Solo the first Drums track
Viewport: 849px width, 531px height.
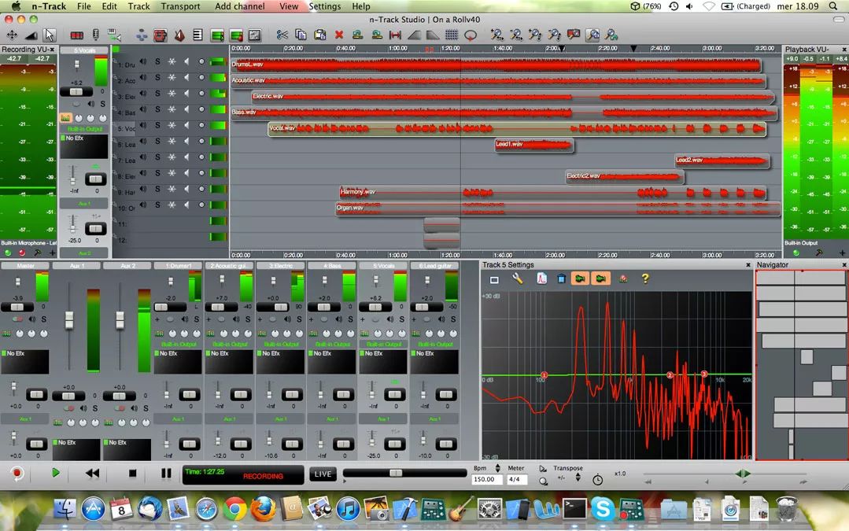pyautogui.click(x=157, y=61)
